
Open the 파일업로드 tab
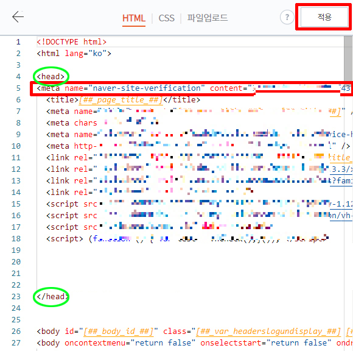click(208, 18)
